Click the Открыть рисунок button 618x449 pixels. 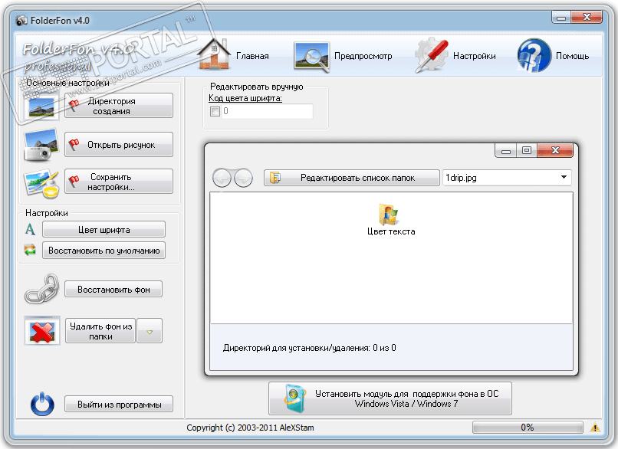tap(119, 145)
